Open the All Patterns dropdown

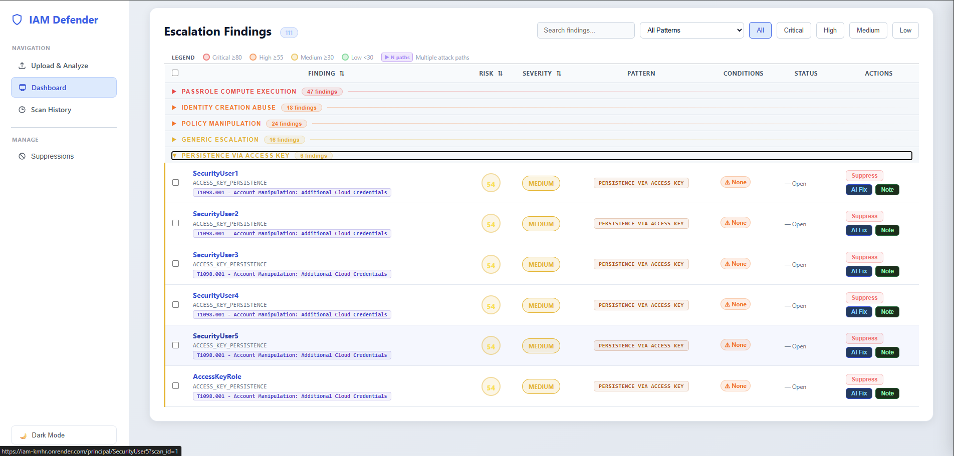(x=691, y=31)
